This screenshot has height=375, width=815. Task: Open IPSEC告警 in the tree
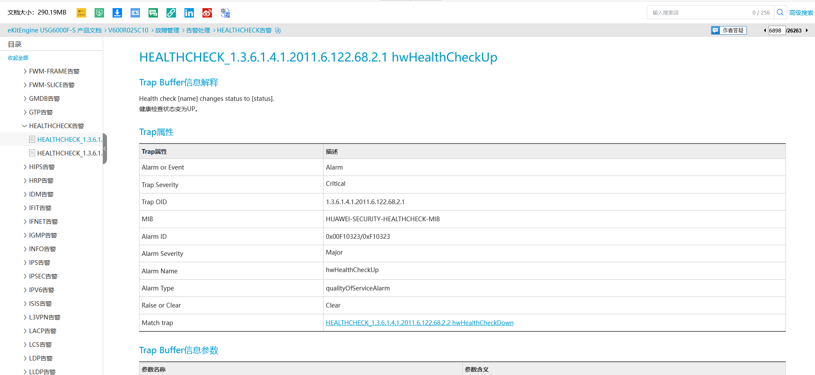coord(43,276)
